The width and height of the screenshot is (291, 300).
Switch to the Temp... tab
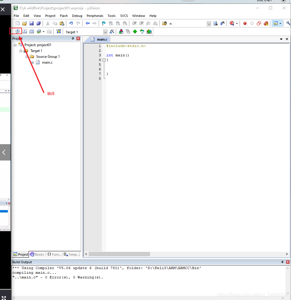72,254
